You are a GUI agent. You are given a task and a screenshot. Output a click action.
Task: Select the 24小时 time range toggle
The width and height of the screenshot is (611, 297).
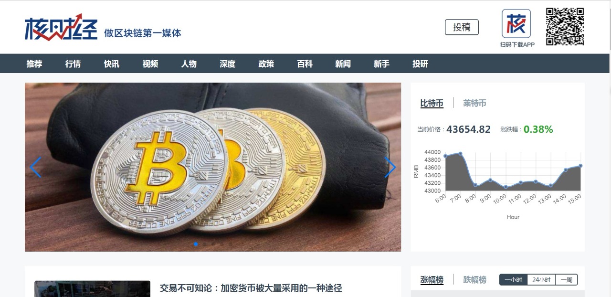click(x=541, y=280)
